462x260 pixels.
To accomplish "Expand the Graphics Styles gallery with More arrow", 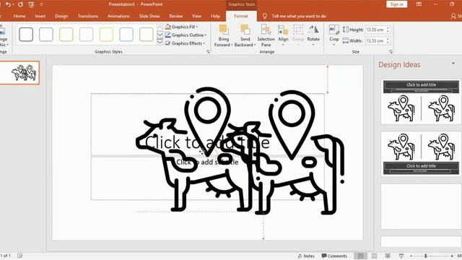I will tap(160, 42).
